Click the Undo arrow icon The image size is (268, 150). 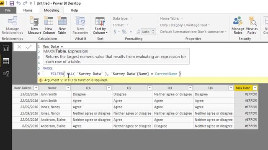click(x=18, y=3)
